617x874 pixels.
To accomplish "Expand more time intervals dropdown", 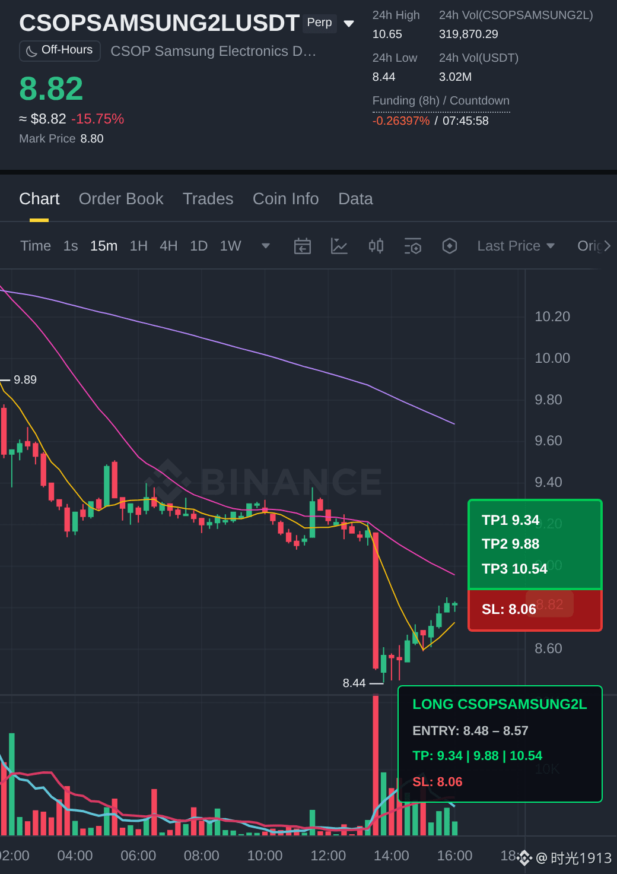I will pos(266,246).
